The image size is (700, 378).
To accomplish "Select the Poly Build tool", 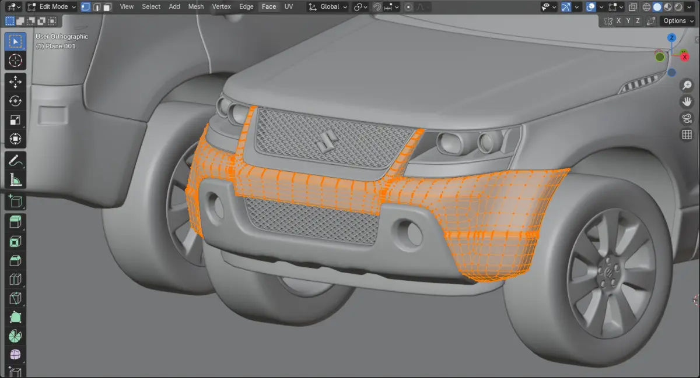I will tap(16, 317).
